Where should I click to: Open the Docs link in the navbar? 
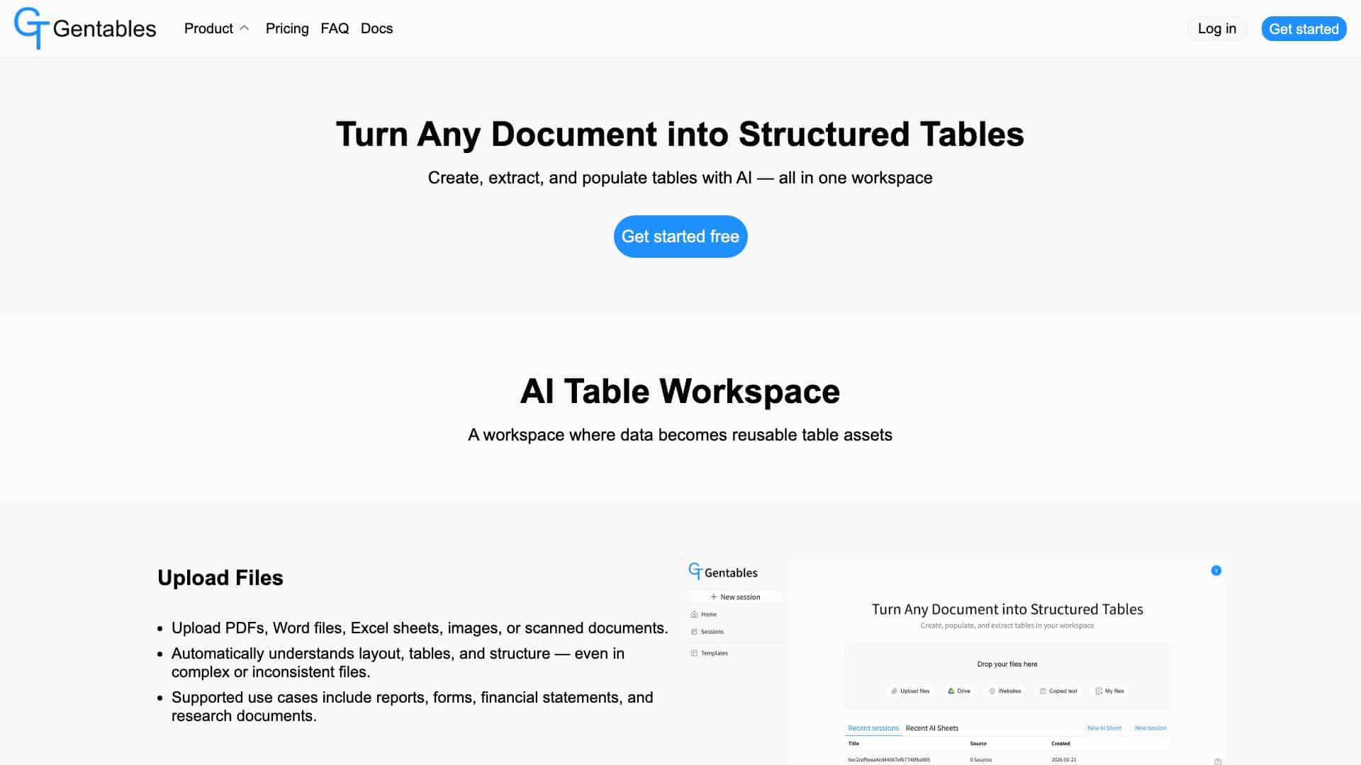tap(376, 28)
